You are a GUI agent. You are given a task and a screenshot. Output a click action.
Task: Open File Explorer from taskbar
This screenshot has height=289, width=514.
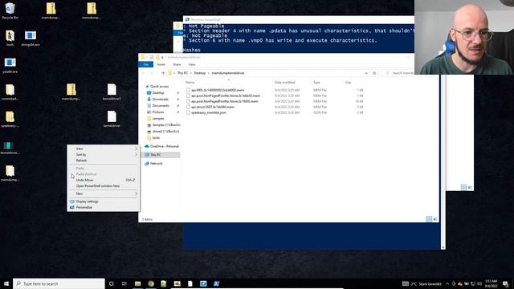(x=137, y=283)
